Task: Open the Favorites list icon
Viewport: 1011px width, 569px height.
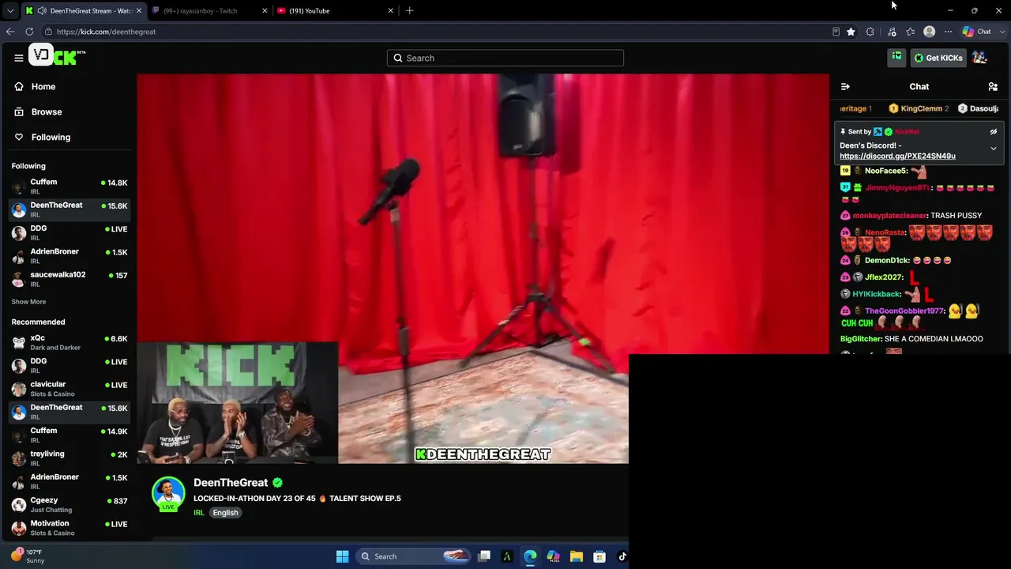Action: coord(911,32)
